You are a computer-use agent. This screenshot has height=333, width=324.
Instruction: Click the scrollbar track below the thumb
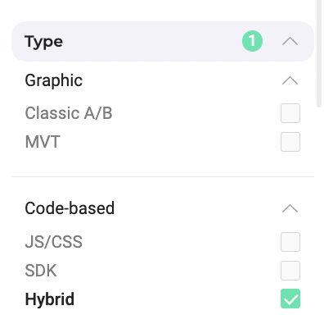[x=319, y=219]
